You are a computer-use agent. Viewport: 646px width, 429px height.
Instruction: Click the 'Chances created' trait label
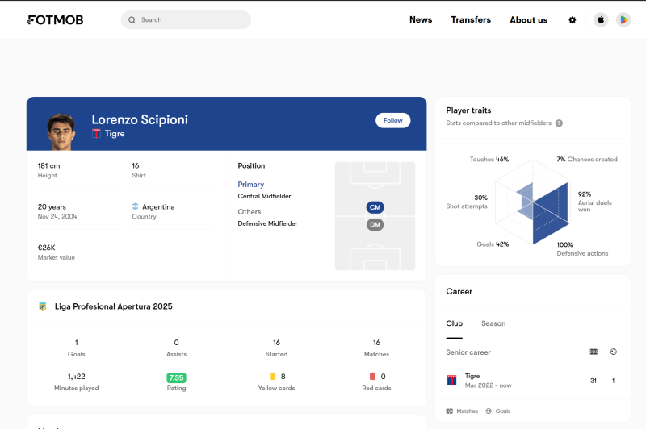pos(592,159)
